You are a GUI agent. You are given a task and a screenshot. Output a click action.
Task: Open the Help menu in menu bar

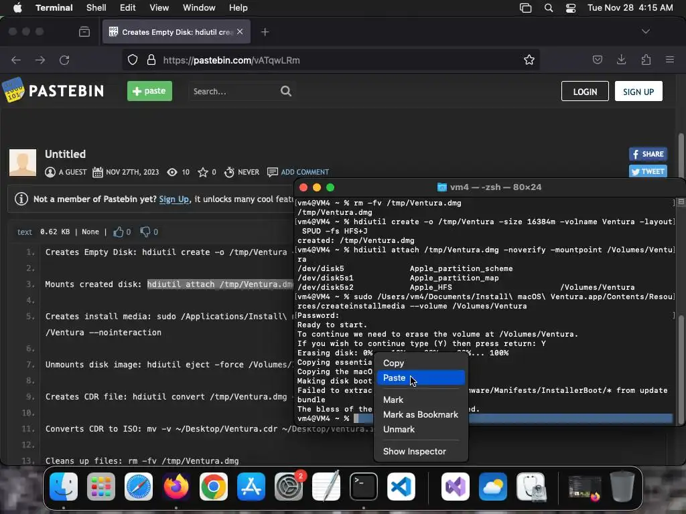pyautogui.click(x=238, y=8)
